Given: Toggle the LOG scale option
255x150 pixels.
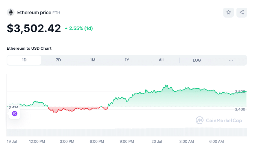Looking at the screenshot, I should point(197,60).
